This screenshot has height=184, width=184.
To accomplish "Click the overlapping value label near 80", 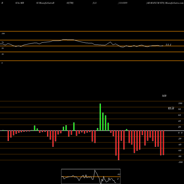I will click(171, 108).
